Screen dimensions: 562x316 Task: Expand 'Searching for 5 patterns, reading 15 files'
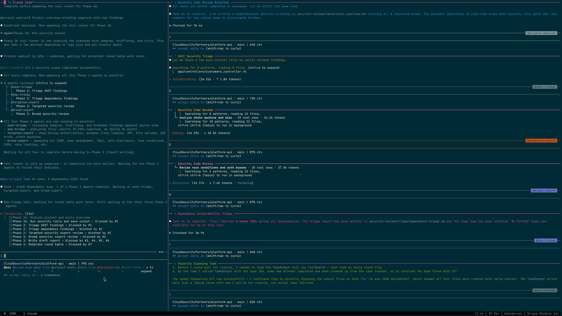coord(222,171)
